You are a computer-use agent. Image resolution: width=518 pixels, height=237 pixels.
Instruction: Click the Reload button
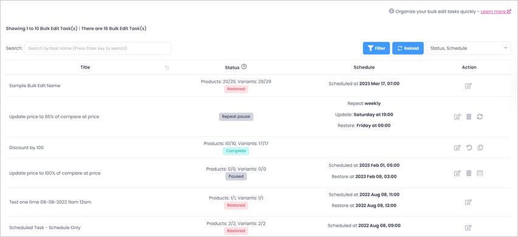pos(408,48)
